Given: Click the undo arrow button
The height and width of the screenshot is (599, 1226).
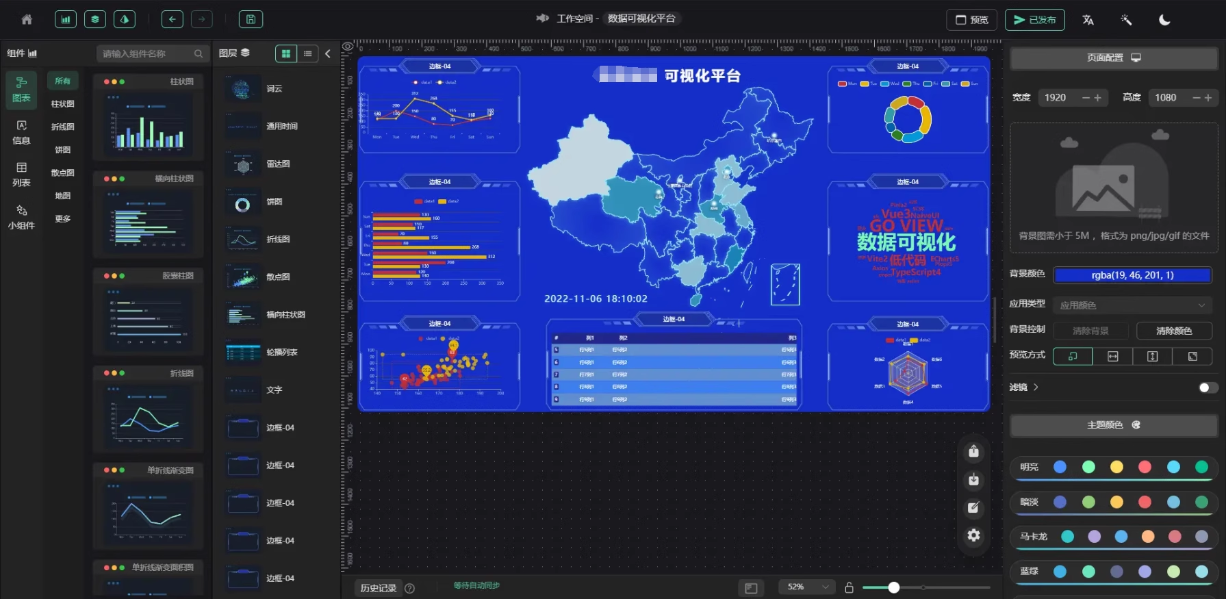Looking at the screenshot, I should [x=172, y=19].
